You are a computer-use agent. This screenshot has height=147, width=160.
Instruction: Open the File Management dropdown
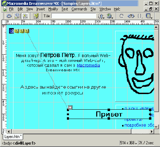click(101, 16)
